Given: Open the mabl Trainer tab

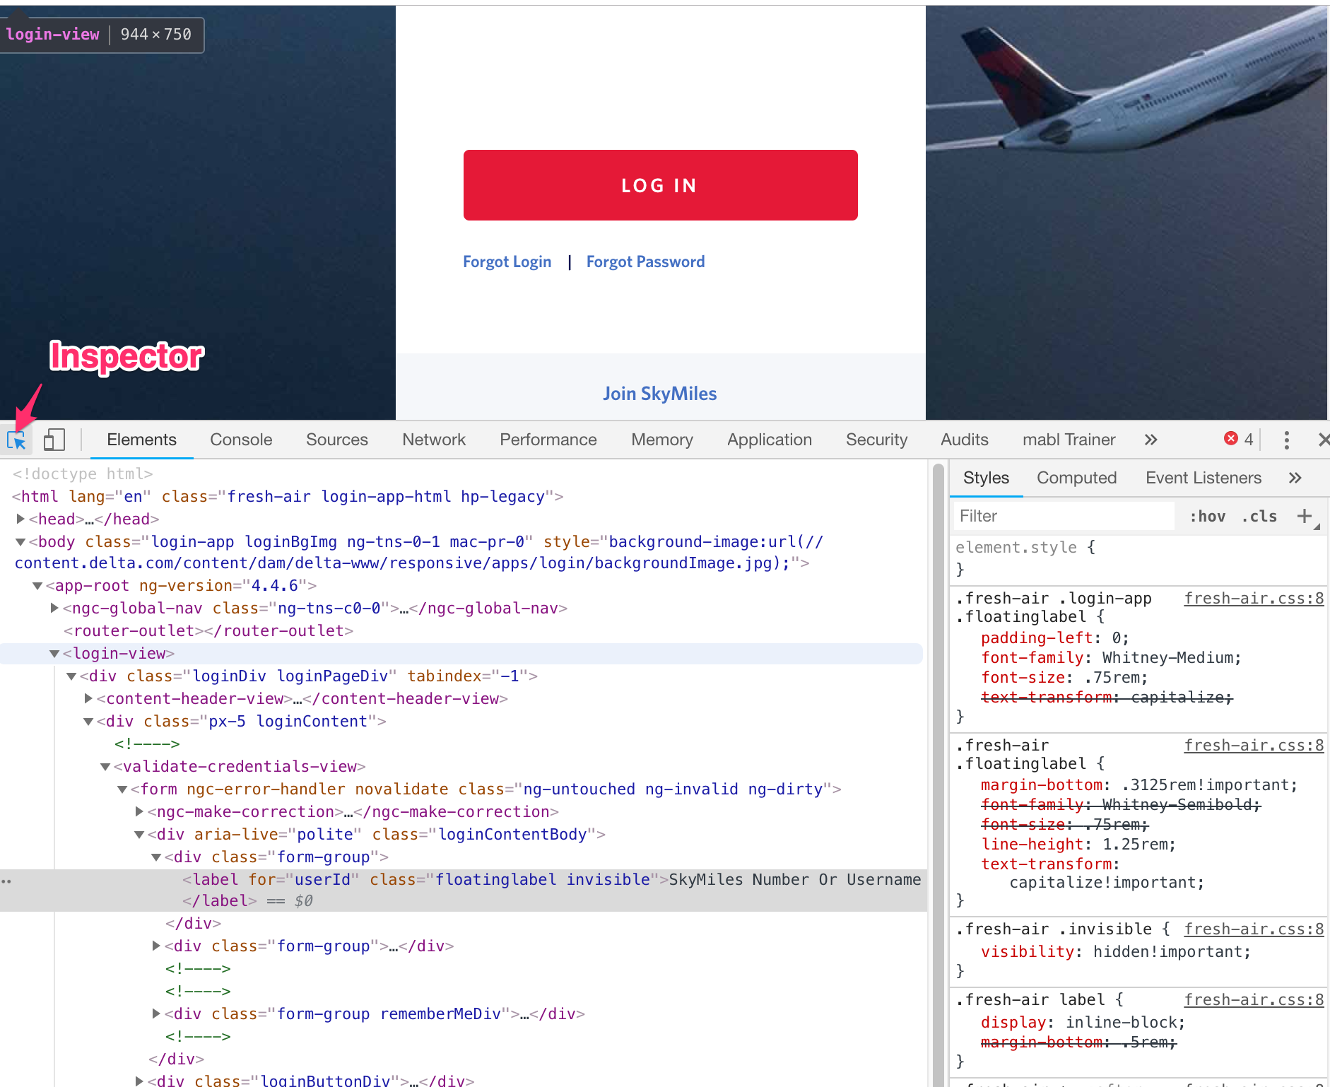Looking at the screenshot, I should [x=1069, y=440].
